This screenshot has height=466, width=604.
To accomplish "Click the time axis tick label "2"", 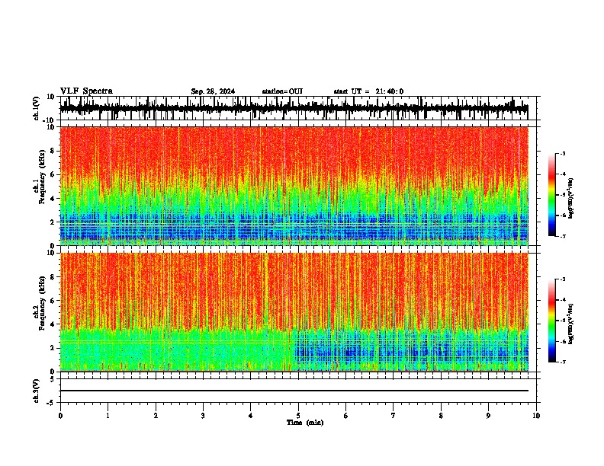I will click(x=156, y=416).
